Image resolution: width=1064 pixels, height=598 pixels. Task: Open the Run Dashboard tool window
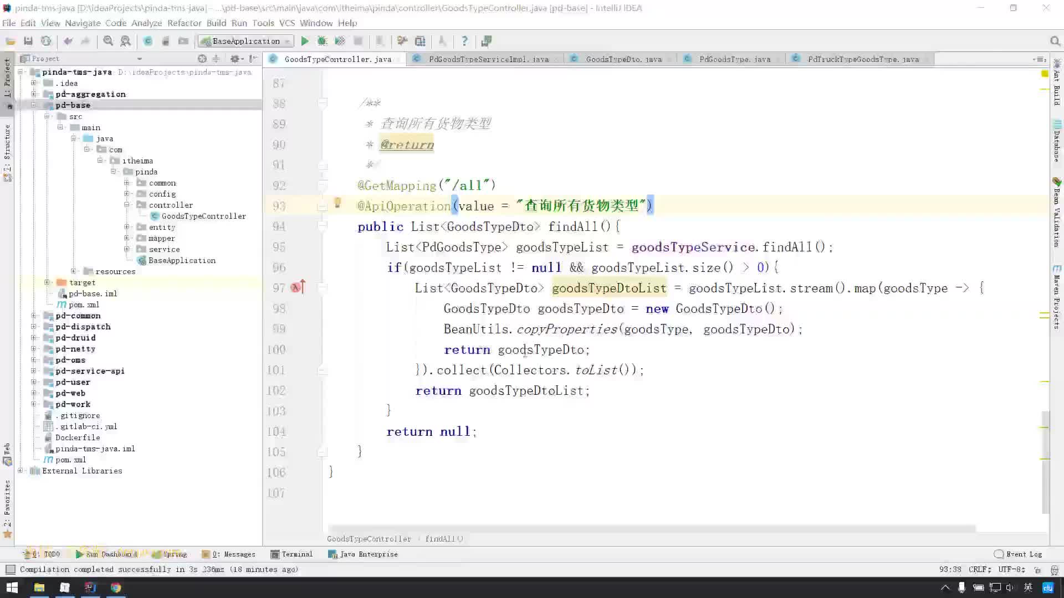[106, 554]
